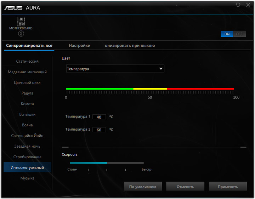Click the Цвет label
255x199 pixels.
coord(66,58)
